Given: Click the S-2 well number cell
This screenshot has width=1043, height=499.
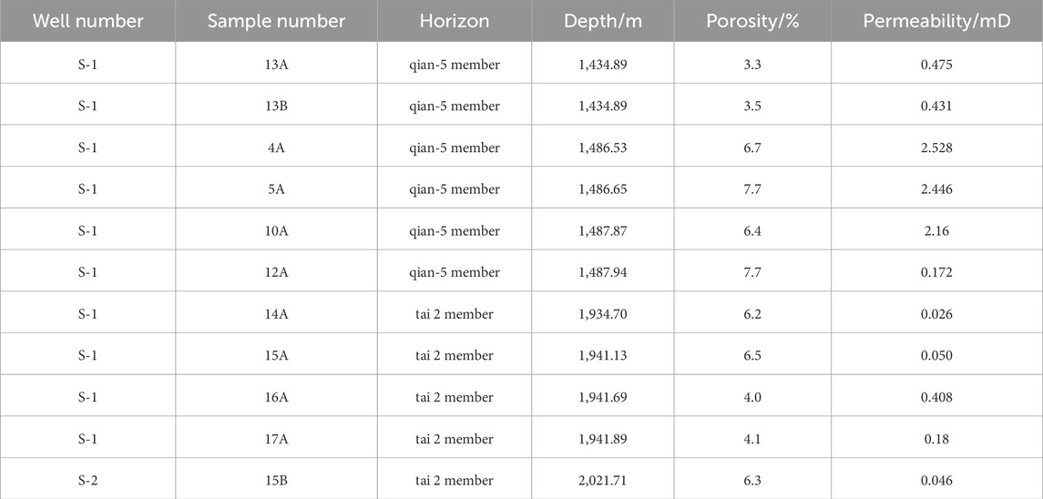Looking at the screenshot, I should [x=87, y=480].
